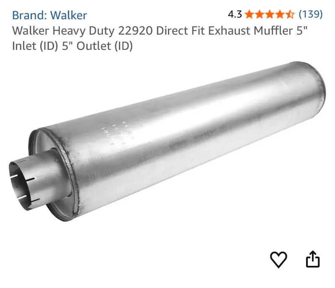
Task: Click the 22920 part number in title
Action: pyautogui.click(x=135, y=31)
